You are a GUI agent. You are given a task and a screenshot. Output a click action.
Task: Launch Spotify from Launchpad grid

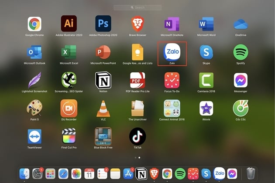point(241,52)
